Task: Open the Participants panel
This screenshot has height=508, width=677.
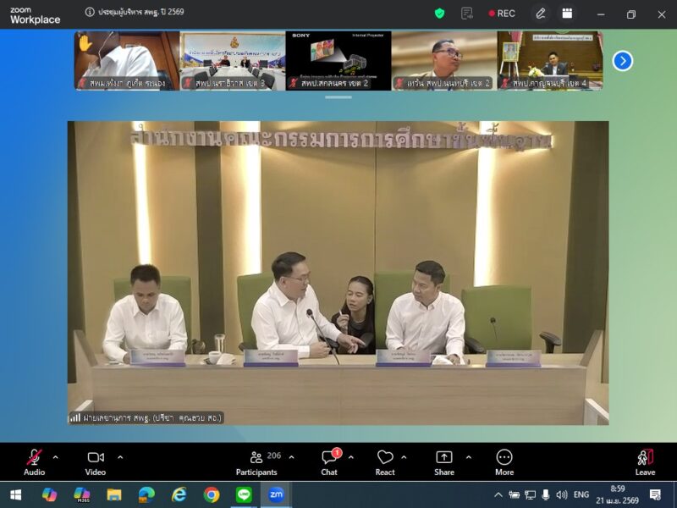Action: click(256, 461)
